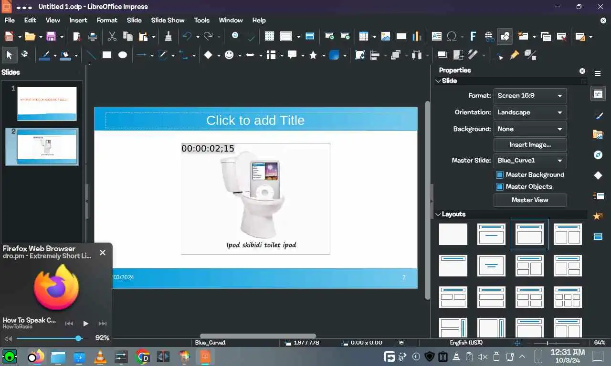Select the Rectangle shape tool
This screenshot has height=366, width=611.
(x=107, y=55)
